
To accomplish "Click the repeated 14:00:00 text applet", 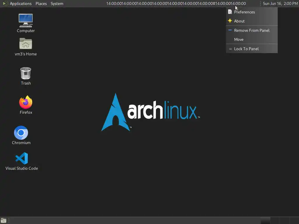I will pos(176,3).
